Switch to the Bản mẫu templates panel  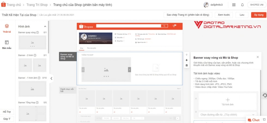point(7,44)
